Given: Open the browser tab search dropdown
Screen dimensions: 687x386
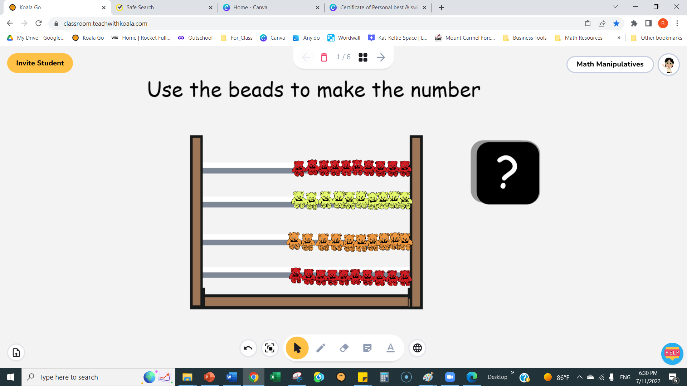Looking at the screenshot, I should coord(615,6).
